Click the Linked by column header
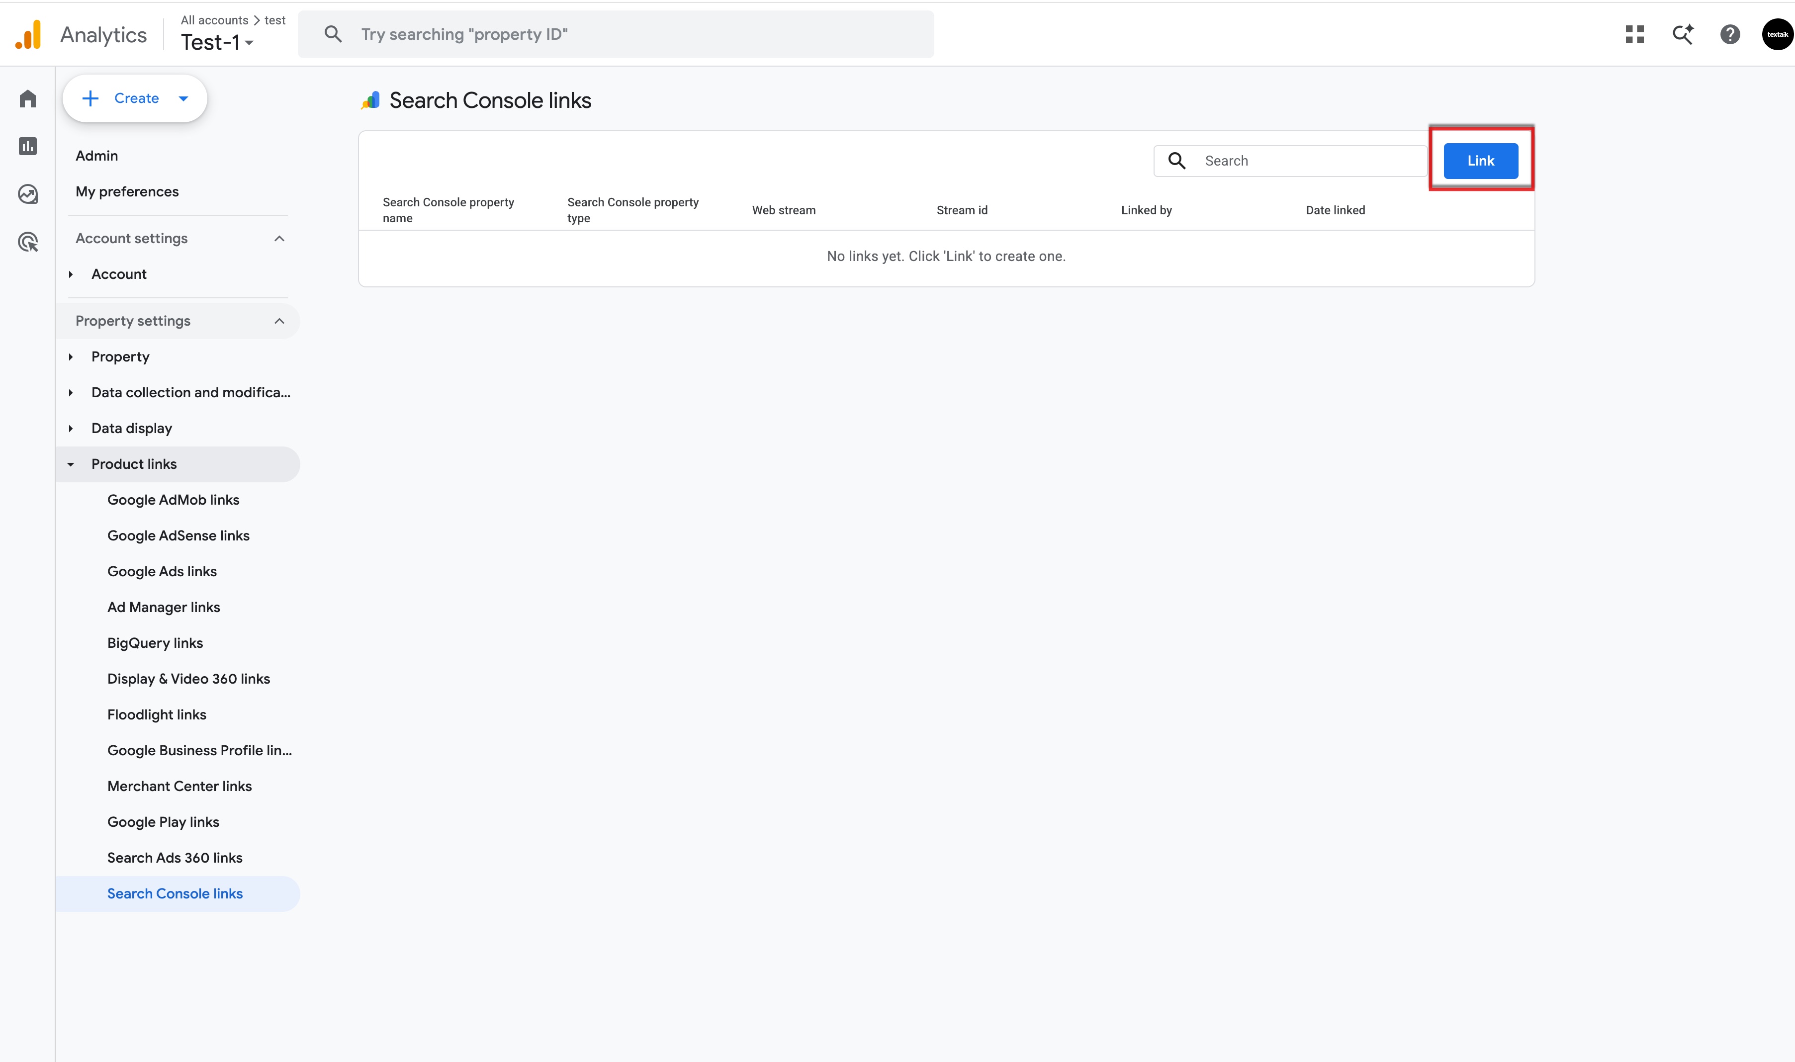The width and height of the screenshot is (1795, 1062). click(1147, 210)
